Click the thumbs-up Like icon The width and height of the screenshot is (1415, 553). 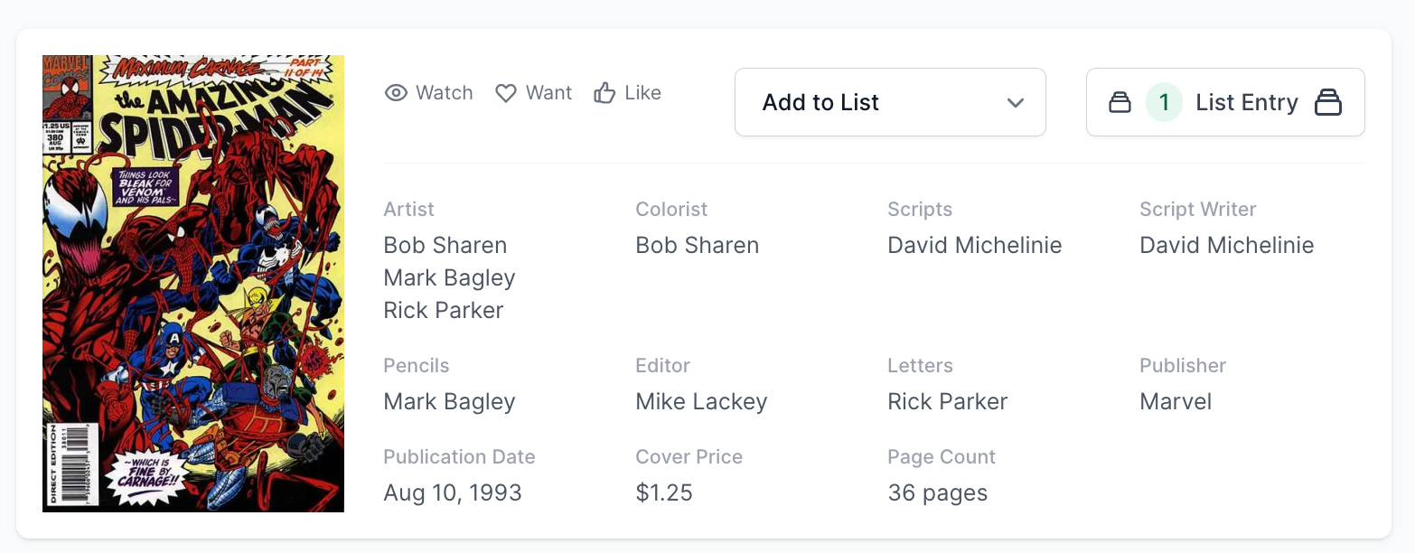coord(604,93)
